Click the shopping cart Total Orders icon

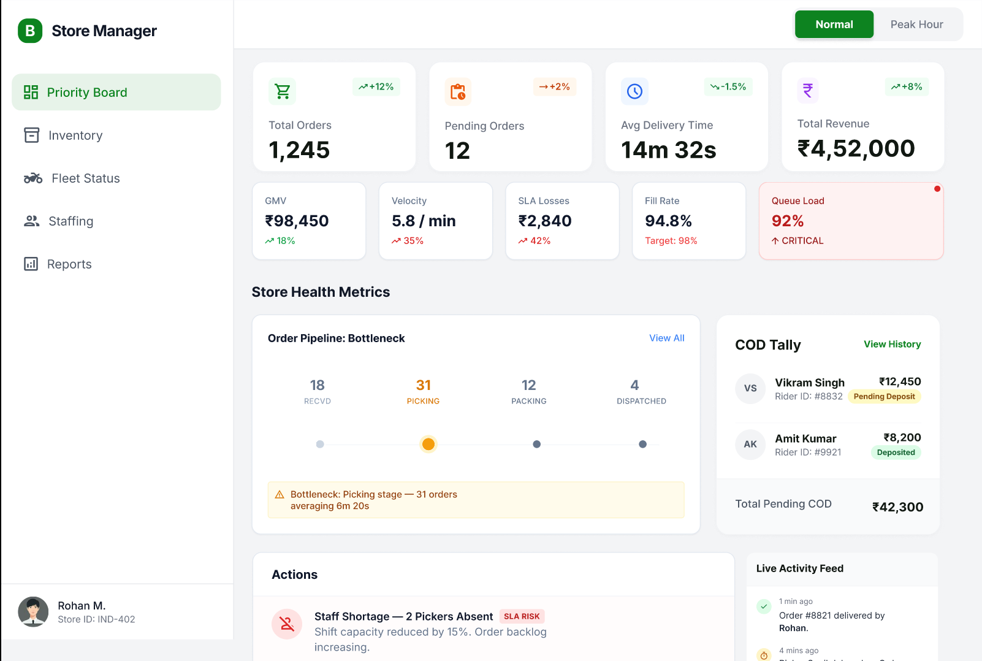283,91
